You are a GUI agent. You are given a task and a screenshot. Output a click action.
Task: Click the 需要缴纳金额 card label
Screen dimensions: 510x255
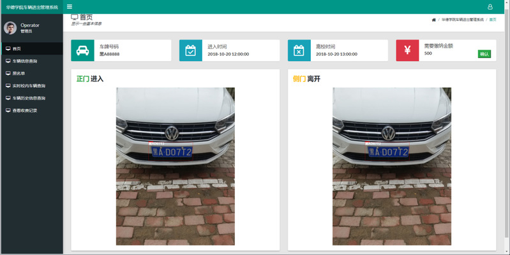[439, 46]
